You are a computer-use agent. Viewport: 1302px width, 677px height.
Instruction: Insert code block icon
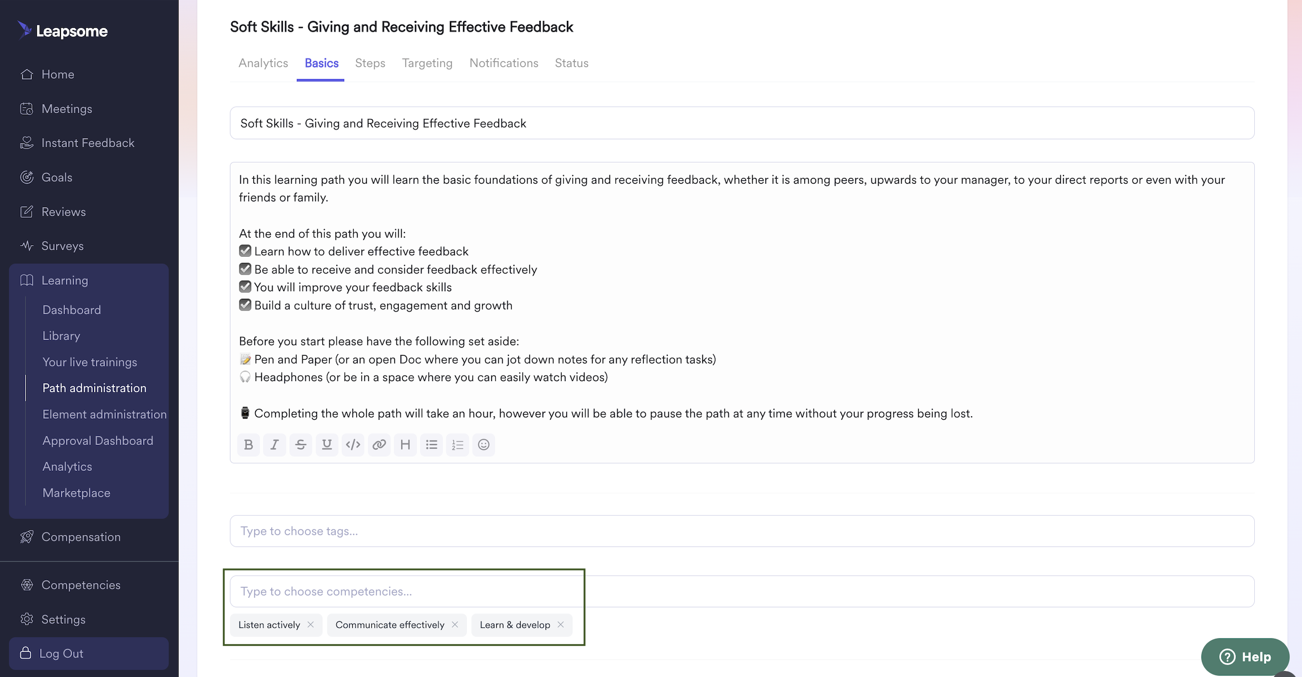click(353, 445)
